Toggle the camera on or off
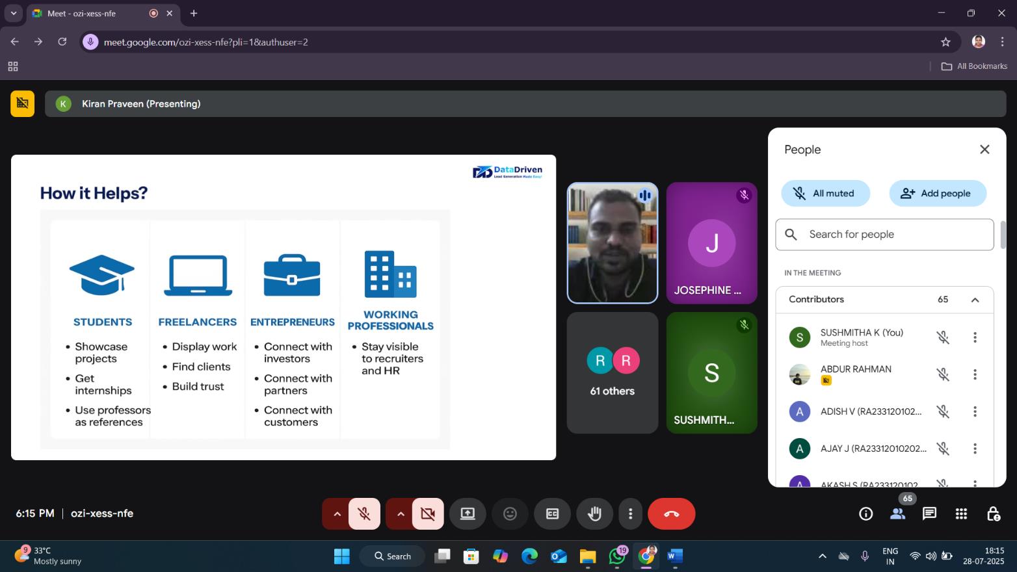Image resolution: width=1017 pixels, height=572 pixels. [427, 513]
